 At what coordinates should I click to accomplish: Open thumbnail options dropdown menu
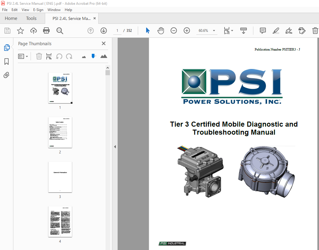23,56
